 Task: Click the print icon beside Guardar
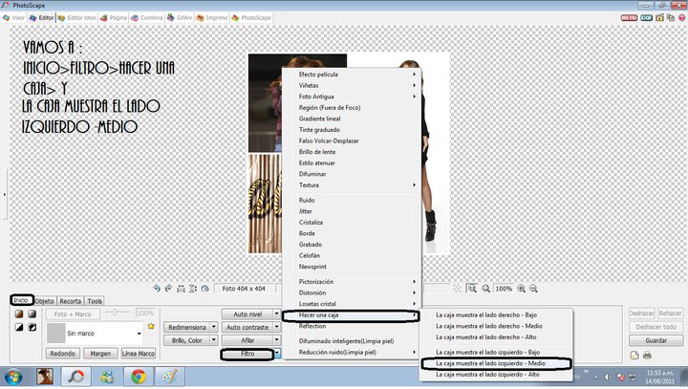click(647, 356)
